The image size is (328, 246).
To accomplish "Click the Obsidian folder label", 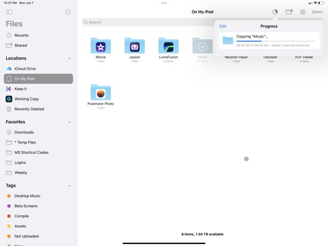I will click(x=270, y=57).
